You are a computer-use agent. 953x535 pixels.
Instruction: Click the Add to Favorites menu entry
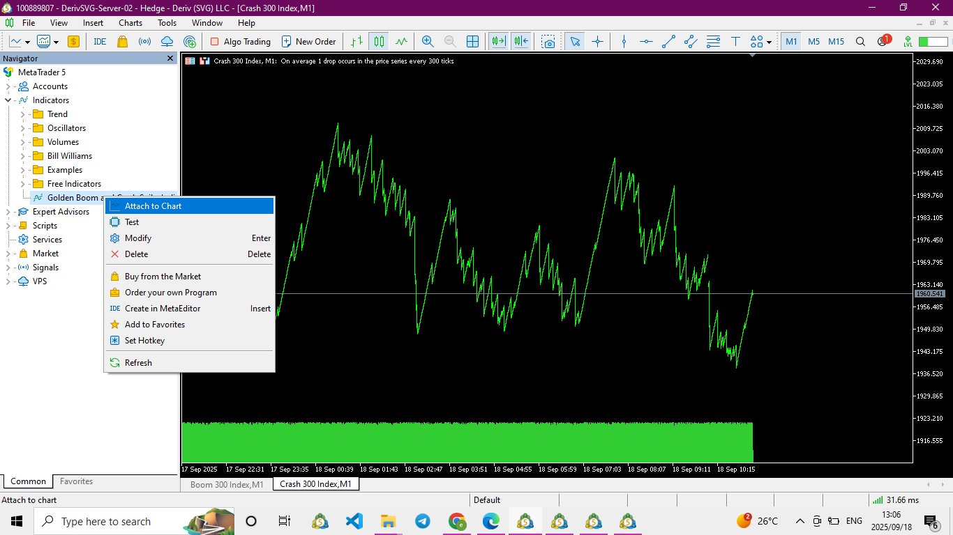155,325
